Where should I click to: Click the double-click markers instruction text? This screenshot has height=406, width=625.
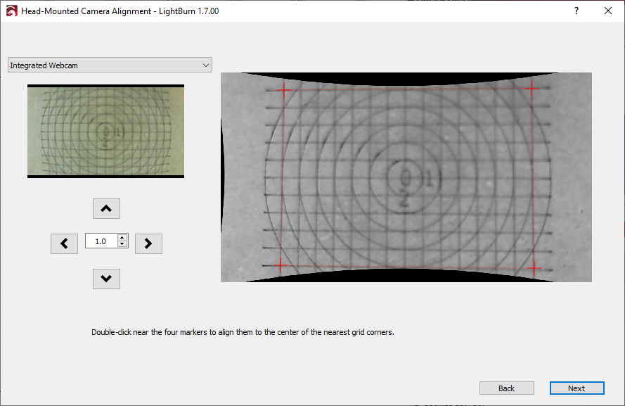pyautogui.click(x=243, y=332)
